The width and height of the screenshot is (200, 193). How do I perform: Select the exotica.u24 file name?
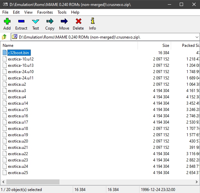(x=18, y=166)
